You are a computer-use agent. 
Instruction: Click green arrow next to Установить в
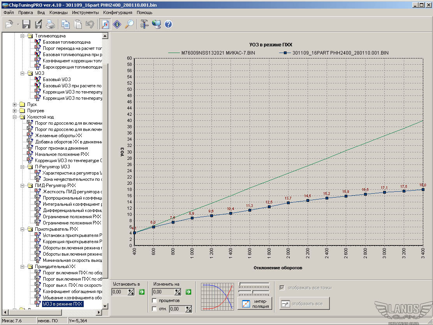pos(141,292)
